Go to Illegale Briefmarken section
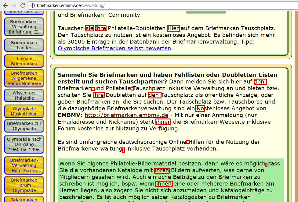298x202 pixels. [x=24, y=61]
